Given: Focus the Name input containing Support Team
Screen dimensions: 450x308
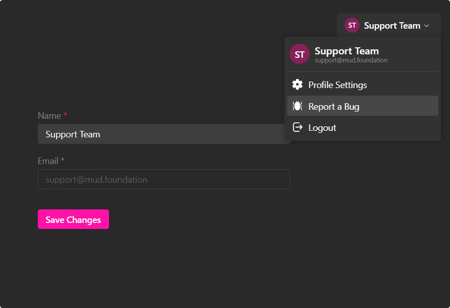Looking at the screenshot, I should (x=161, y=134).
